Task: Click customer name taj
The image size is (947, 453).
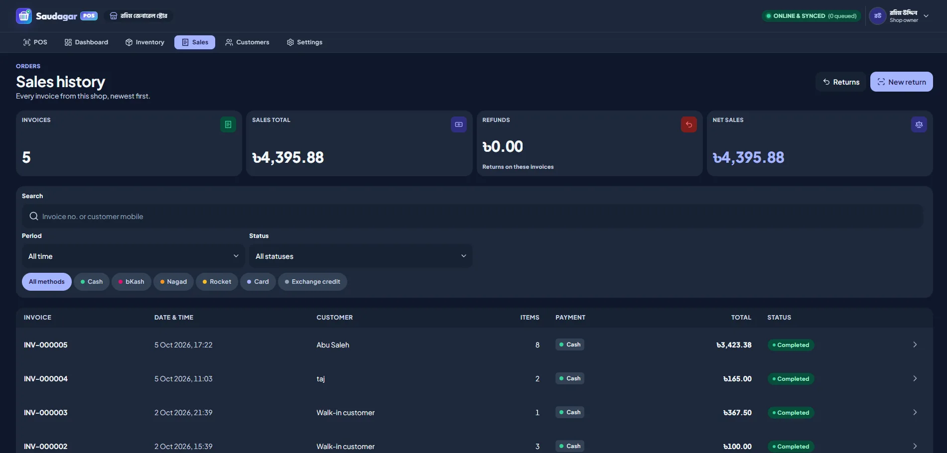Action: [x=321, y=379]
